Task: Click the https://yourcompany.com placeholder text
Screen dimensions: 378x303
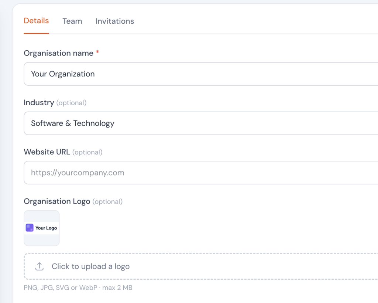Action: point(78,173)
